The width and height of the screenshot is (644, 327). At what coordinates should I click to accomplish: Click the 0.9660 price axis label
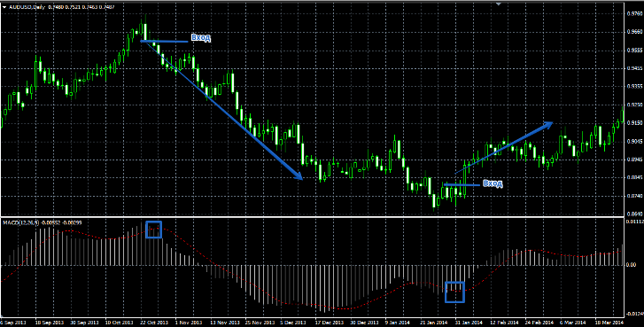coord(634,32)
